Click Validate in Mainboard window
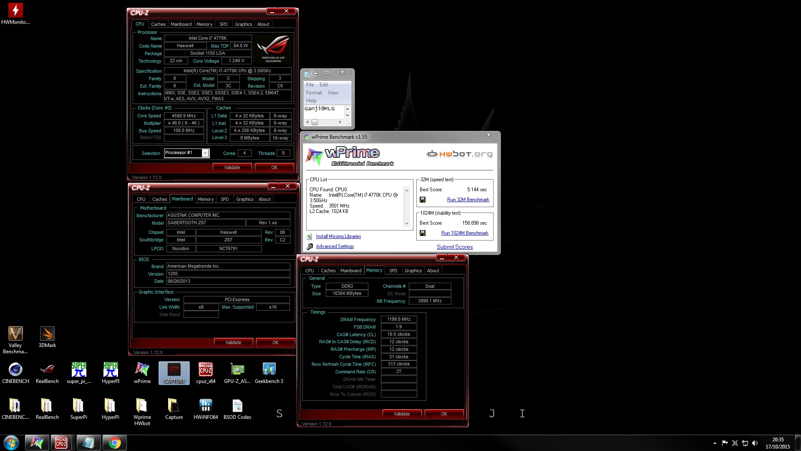Image resolution: width=801 pixels, height=451 pixels. pyautogui.click(x=233, y=342)
